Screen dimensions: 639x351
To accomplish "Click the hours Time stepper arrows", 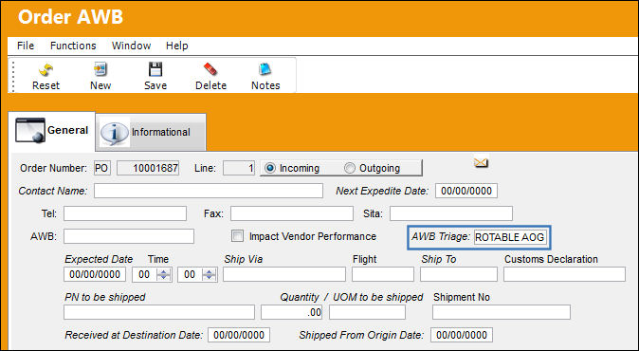I will pyautogui.click(x=164, y=274).
